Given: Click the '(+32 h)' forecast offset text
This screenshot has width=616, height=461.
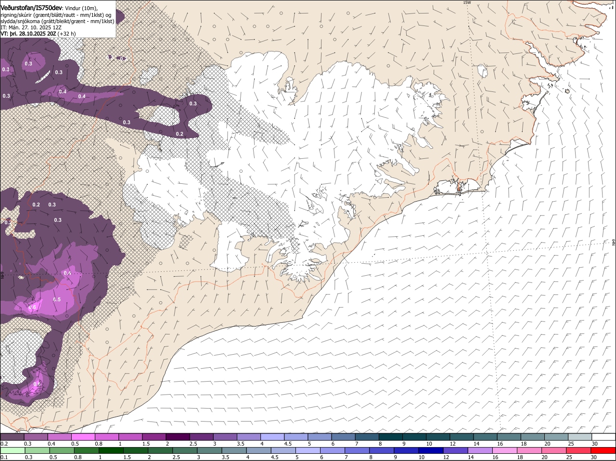Looking at the screenshot, I should pyautogui.click(x=66, y=34).
